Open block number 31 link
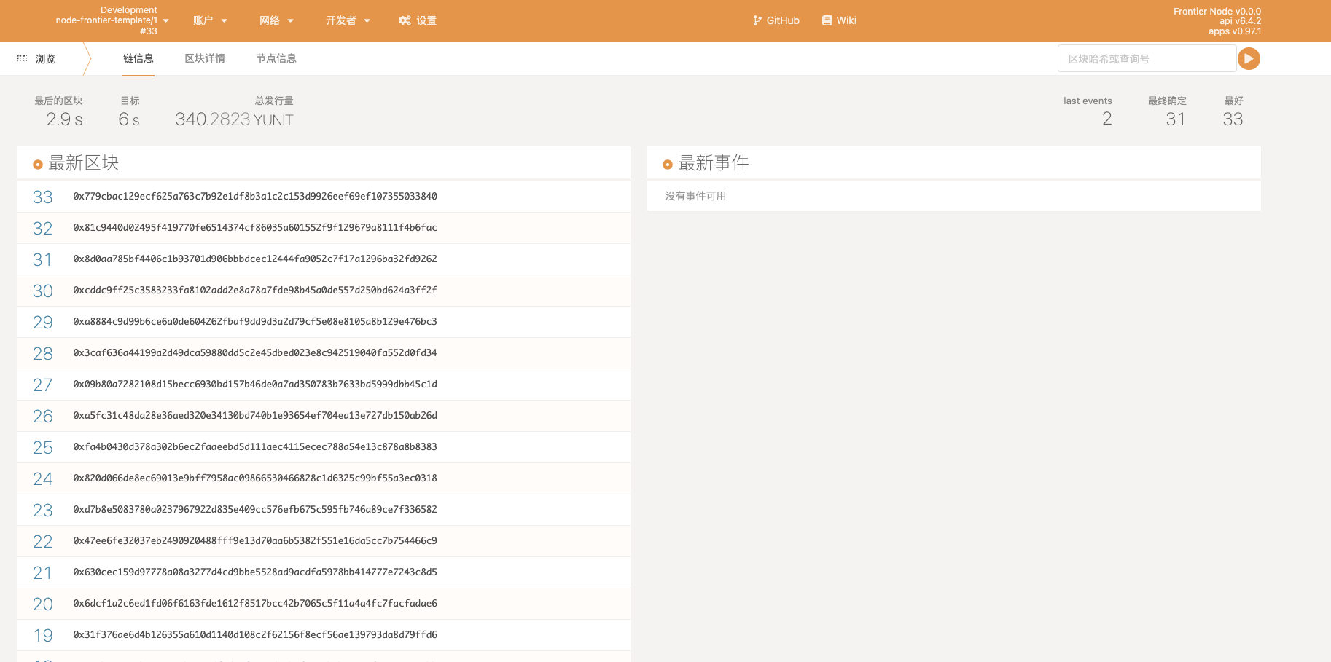The height and width of the screenshot is (662, 1331). (43, 259)
